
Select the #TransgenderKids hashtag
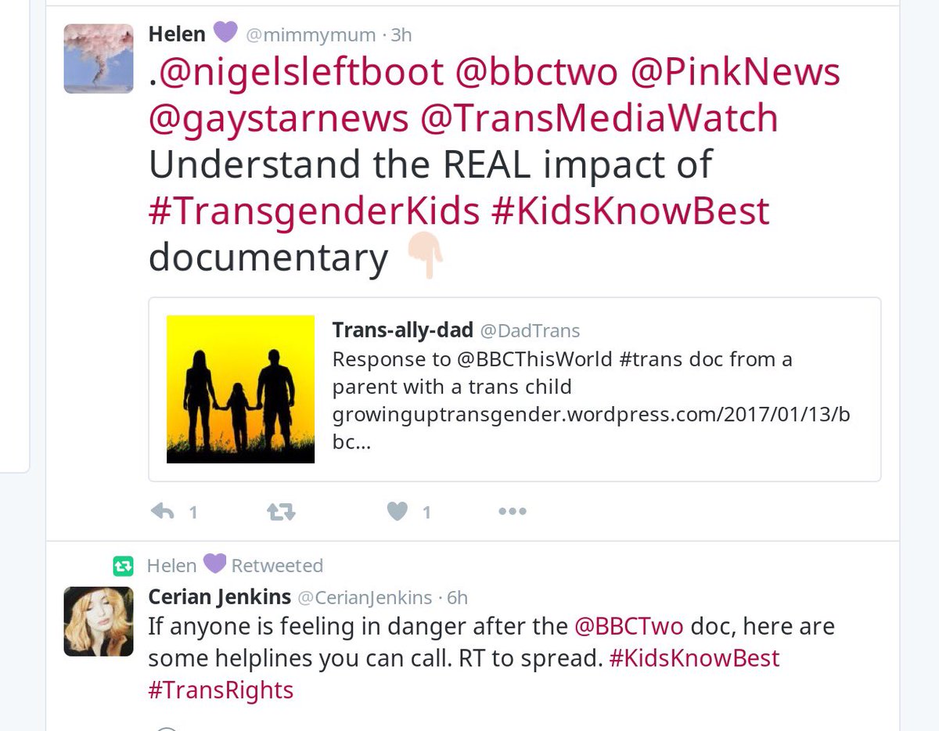tap(315, 211)
